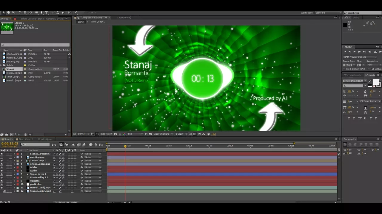Open the Effect Controls panel tab
The height and width of the screenshot is (214, 382).
click(x=42, y=19)
